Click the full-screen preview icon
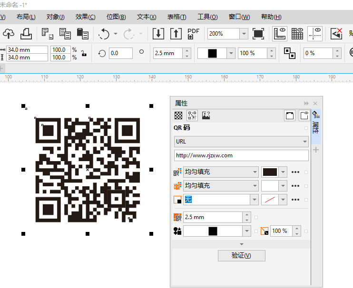Viewport: 353px width, 288px height. tap(258, 34)
